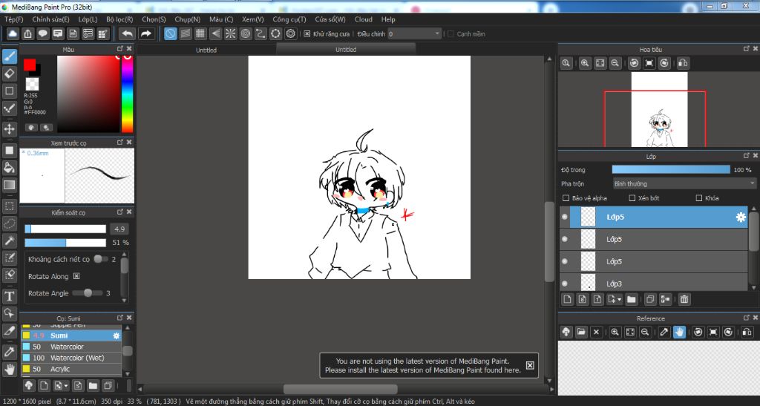Enable the Xén bớt clipping checkbox

[632, 198]
